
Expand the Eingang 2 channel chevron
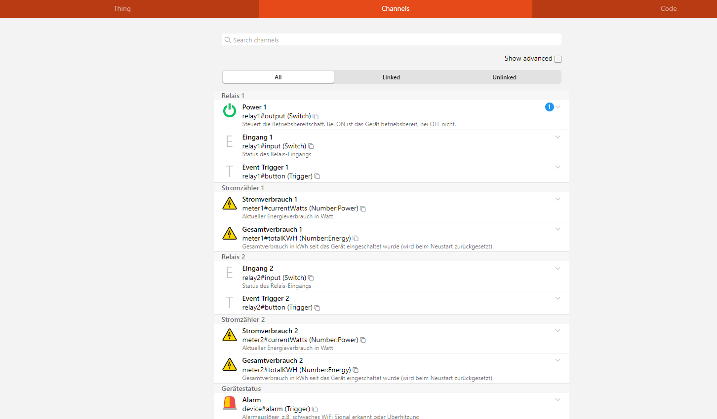[558, 269]
